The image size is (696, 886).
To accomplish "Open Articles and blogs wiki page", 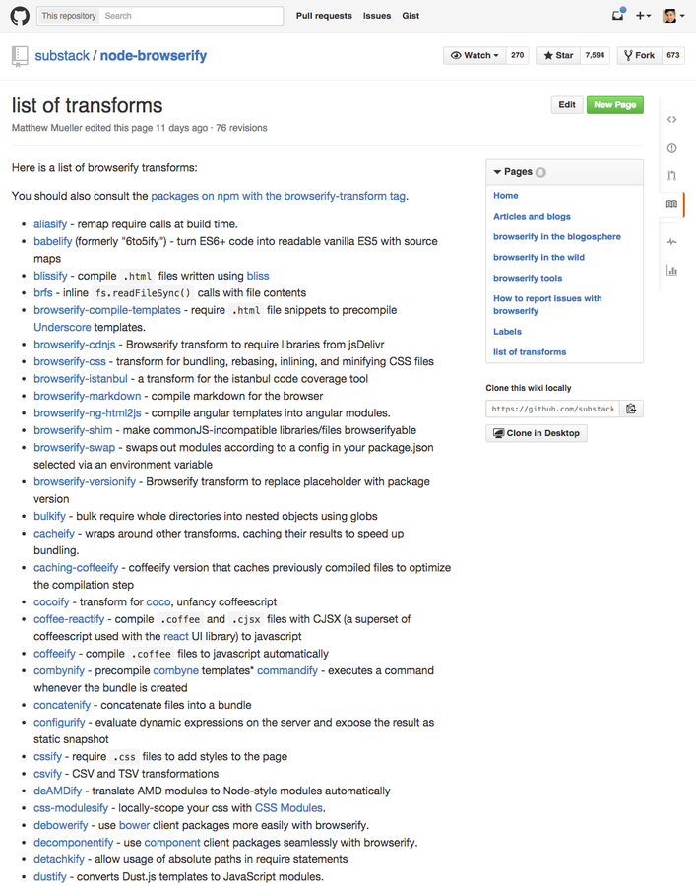I will click(x=532, y=217).
